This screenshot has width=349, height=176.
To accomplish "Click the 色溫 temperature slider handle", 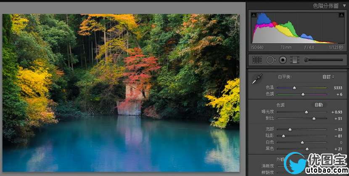I will [x=294, y=88].
